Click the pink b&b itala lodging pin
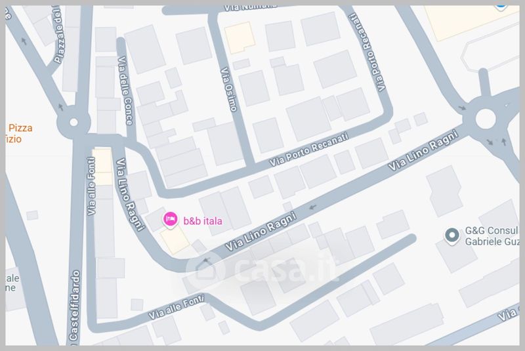 pos(171,220)
